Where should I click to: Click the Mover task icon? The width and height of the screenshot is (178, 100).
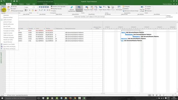(x=92, y=8)
